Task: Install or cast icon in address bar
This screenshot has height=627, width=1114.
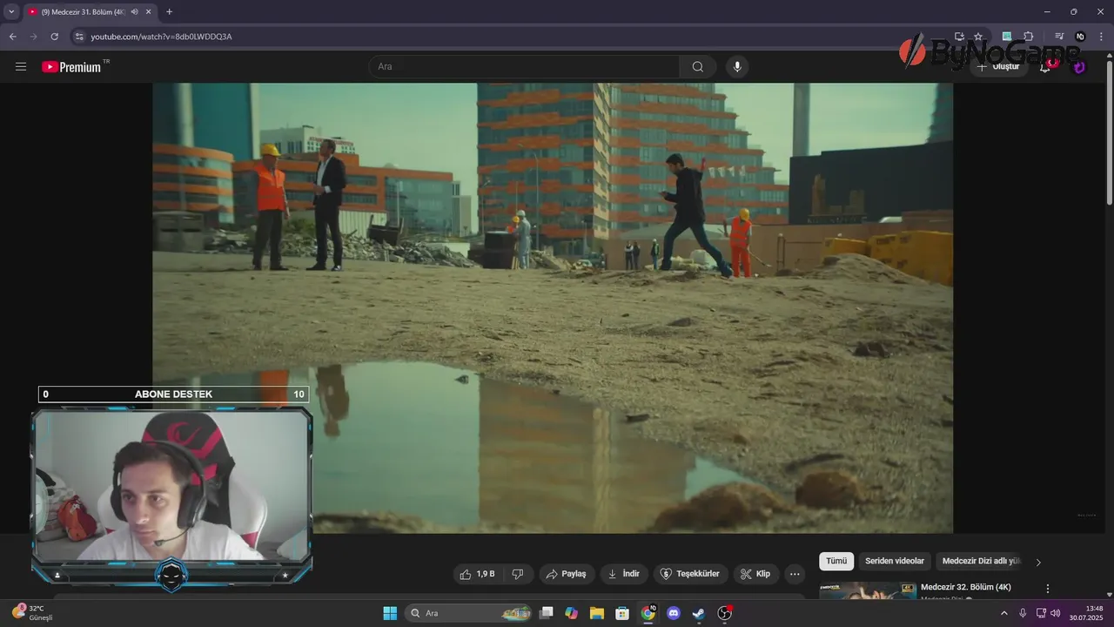Action: pos(959,37)
